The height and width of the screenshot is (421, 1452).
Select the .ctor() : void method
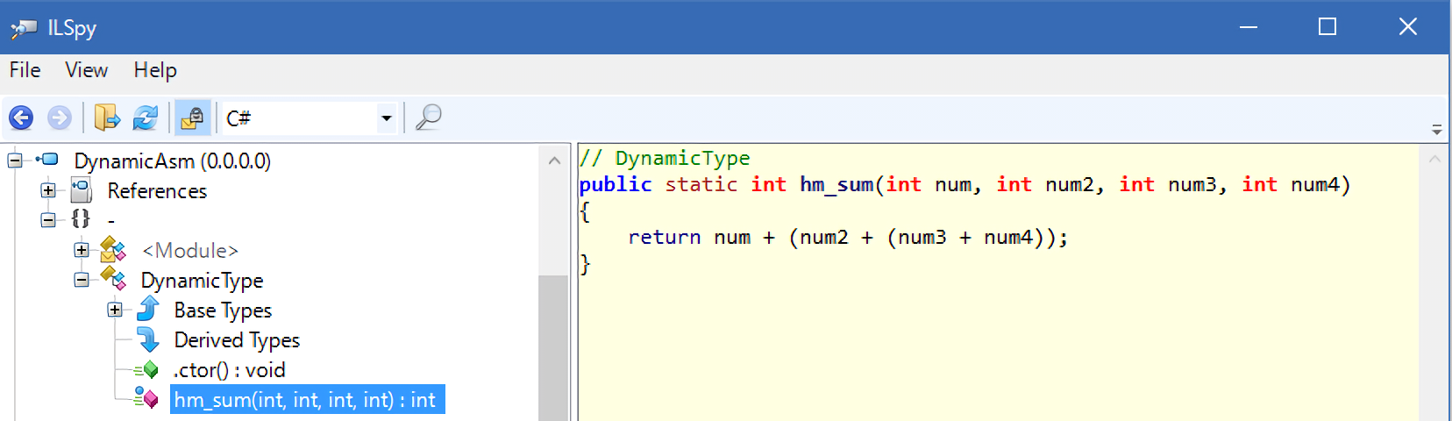tap(230, 370)
